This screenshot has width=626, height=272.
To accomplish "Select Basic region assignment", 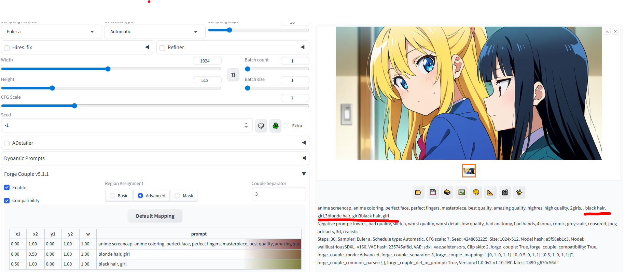I will [x=119, y=196].
